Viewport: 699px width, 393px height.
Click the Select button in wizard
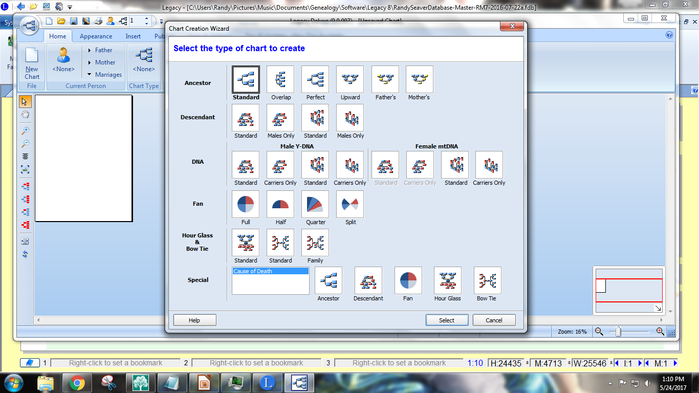click(x=447, y=320)
